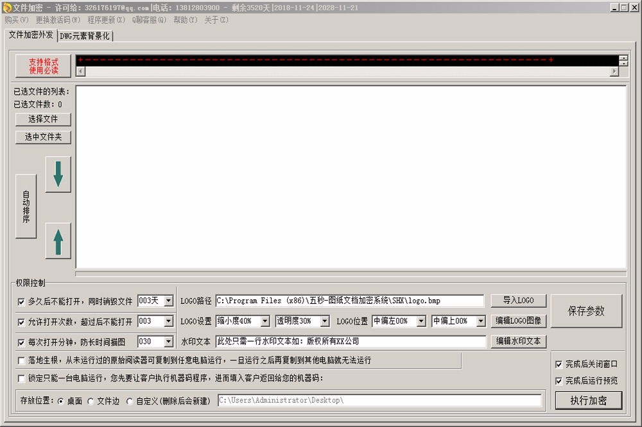Click the green down arrow button

click(58, 174)
